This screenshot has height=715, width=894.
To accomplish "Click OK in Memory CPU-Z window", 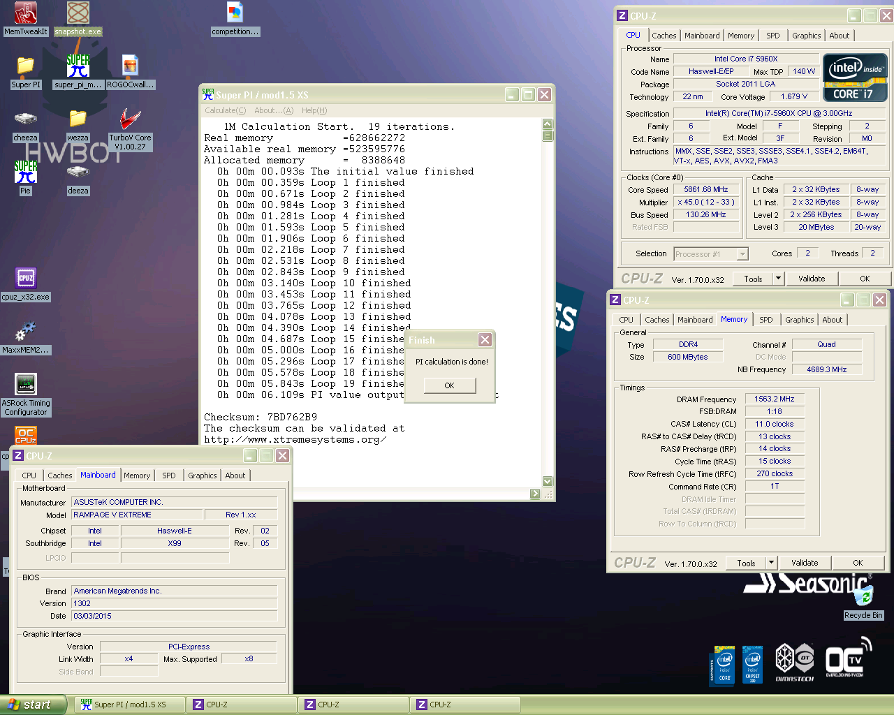I will point(858,563).
